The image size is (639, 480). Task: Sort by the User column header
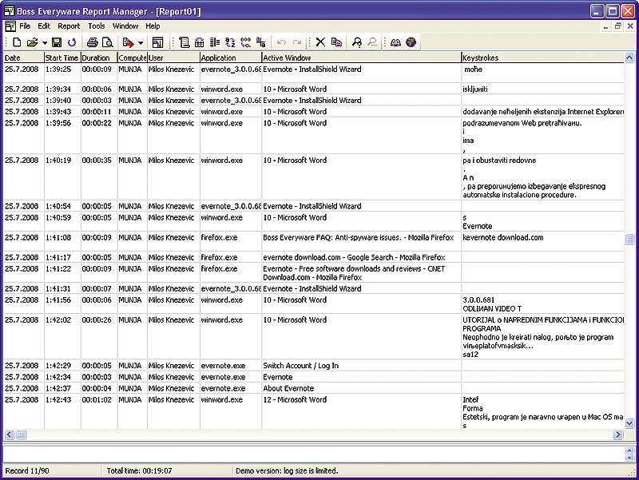point(173,58)
